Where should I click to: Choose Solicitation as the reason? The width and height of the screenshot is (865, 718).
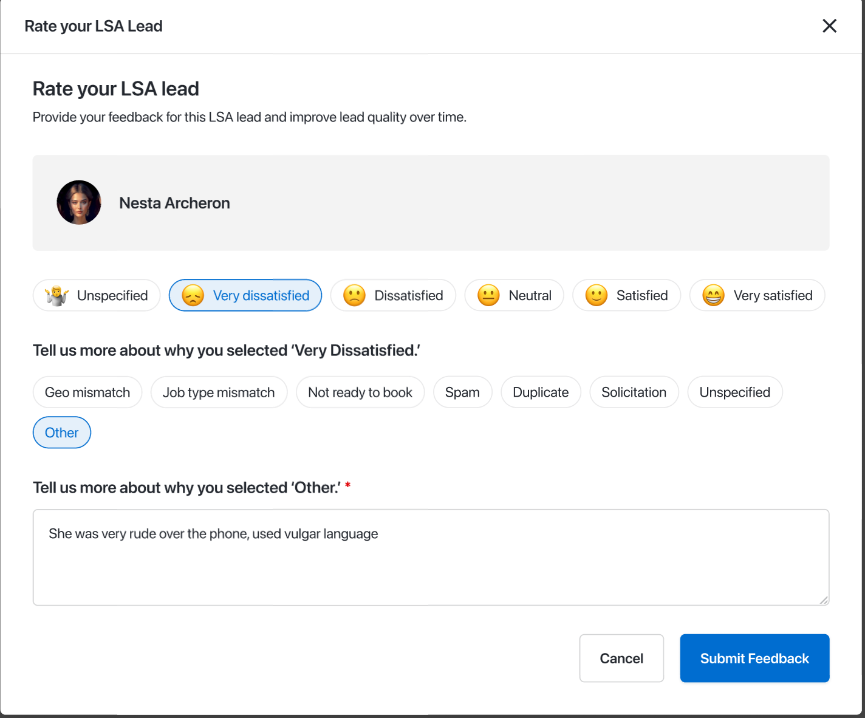[x=634, y=392]
